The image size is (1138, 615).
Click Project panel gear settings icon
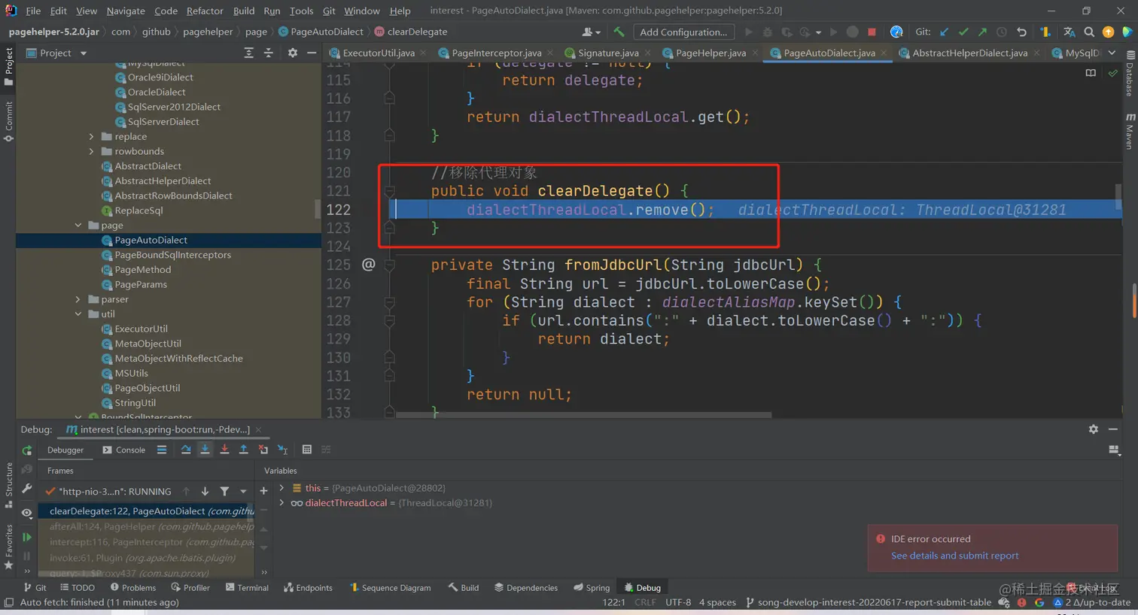pos(292,53)
